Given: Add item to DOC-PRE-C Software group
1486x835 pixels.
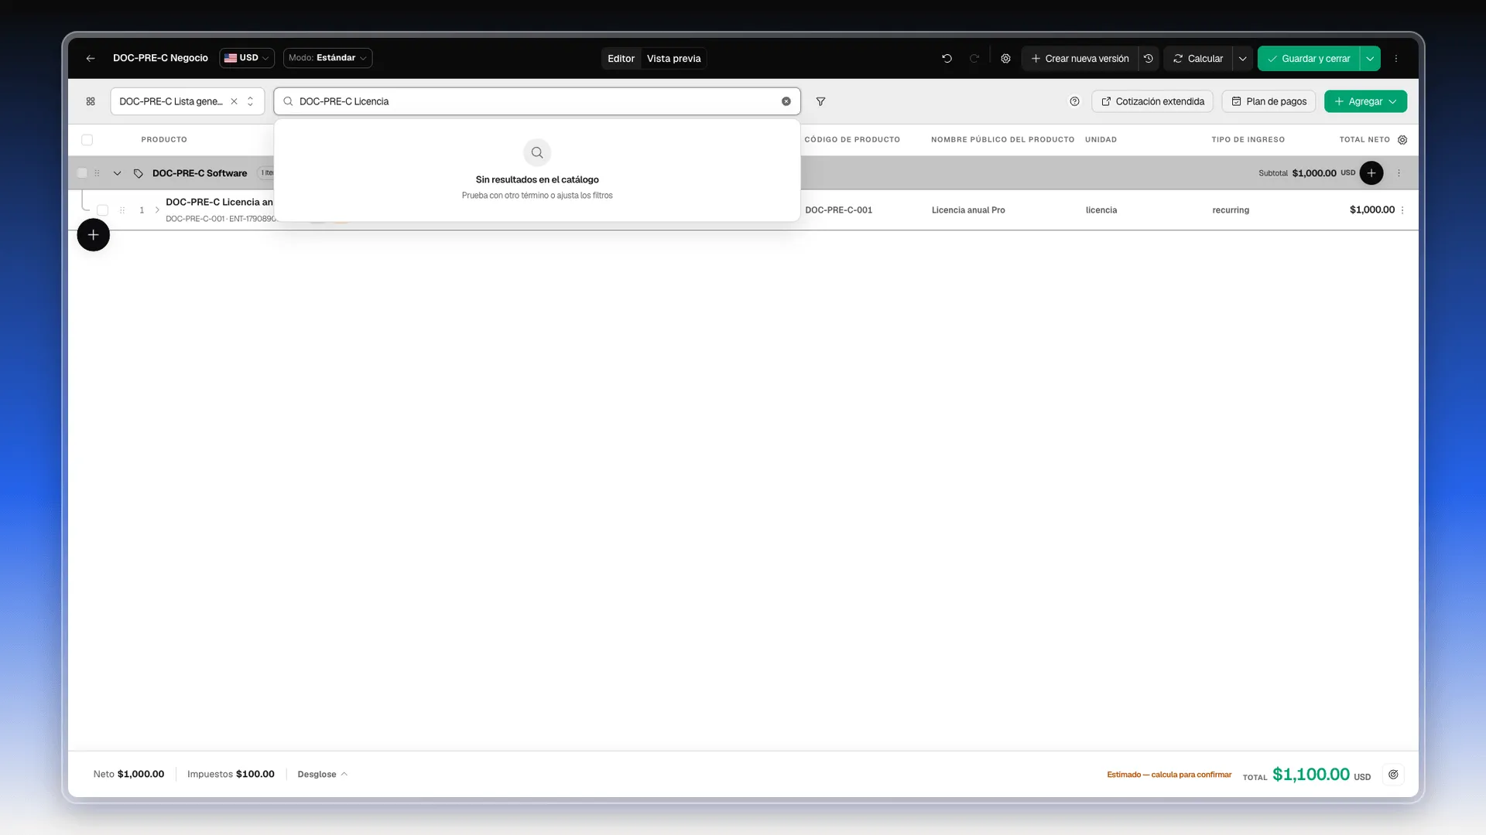Looking at the screenshot, I should [x=1371, y=172].
